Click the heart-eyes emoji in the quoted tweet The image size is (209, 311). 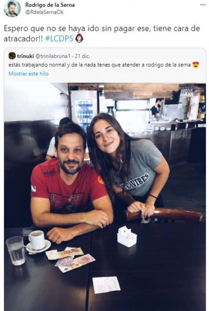pyautogui.click(x=196, y=65)
